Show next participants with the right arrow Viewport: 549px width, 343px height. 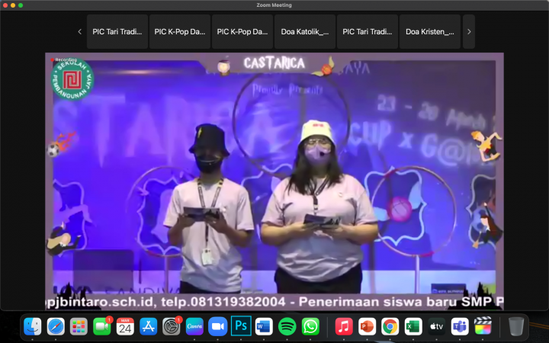point(468,32)
